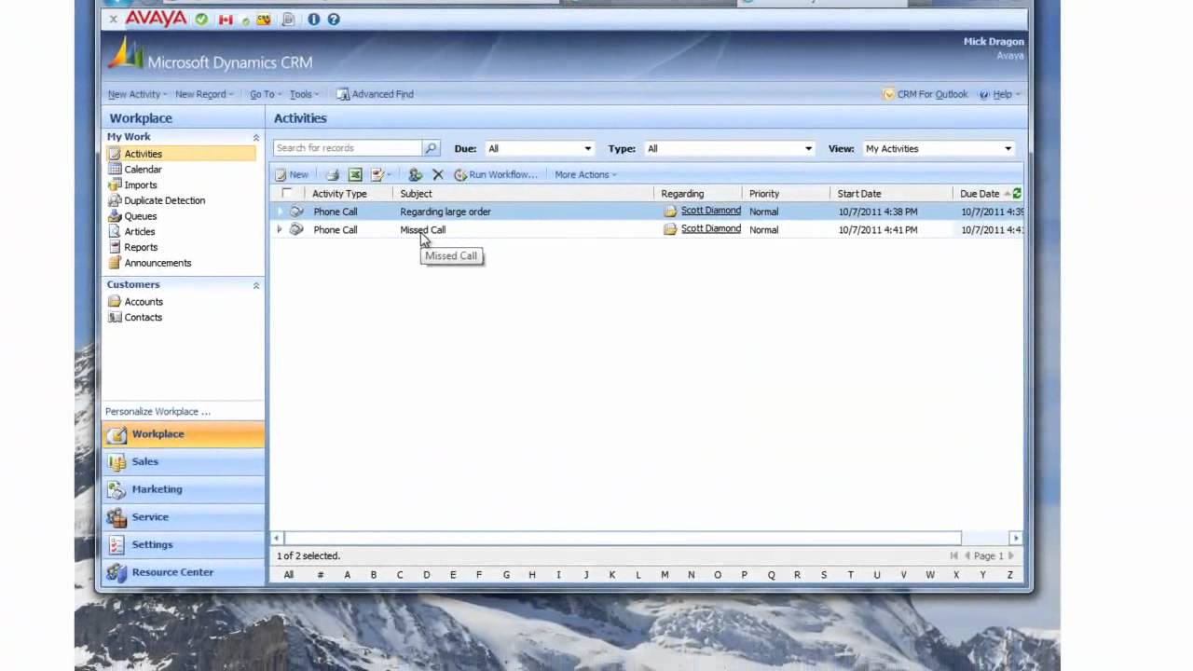The width and height of the screenshot is (1193, 671).
Task: Open Imports in My Work list
Action: [140, 185]
